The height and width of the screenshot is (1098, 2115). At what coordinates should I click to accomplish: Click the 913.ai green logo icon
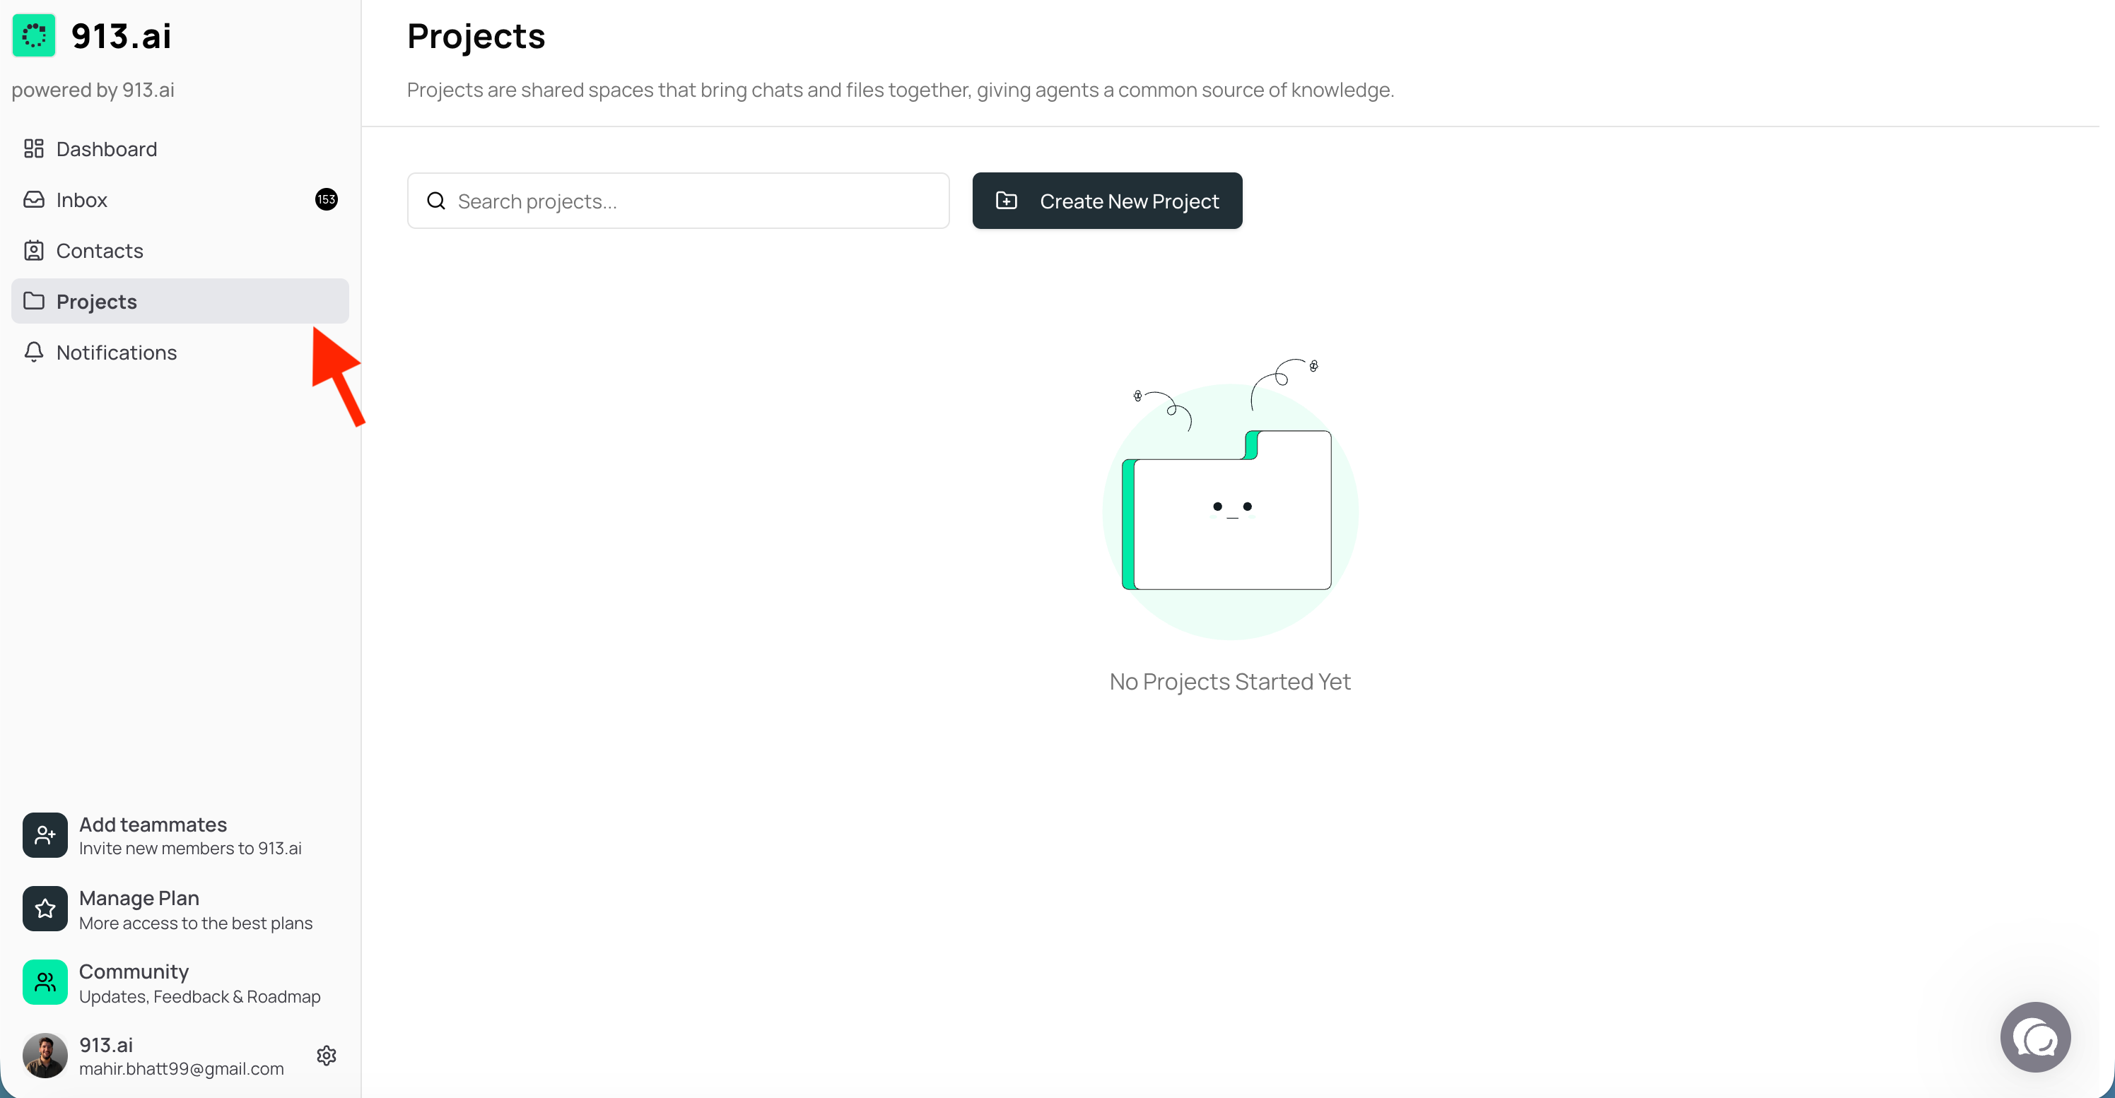click(34, 35)
